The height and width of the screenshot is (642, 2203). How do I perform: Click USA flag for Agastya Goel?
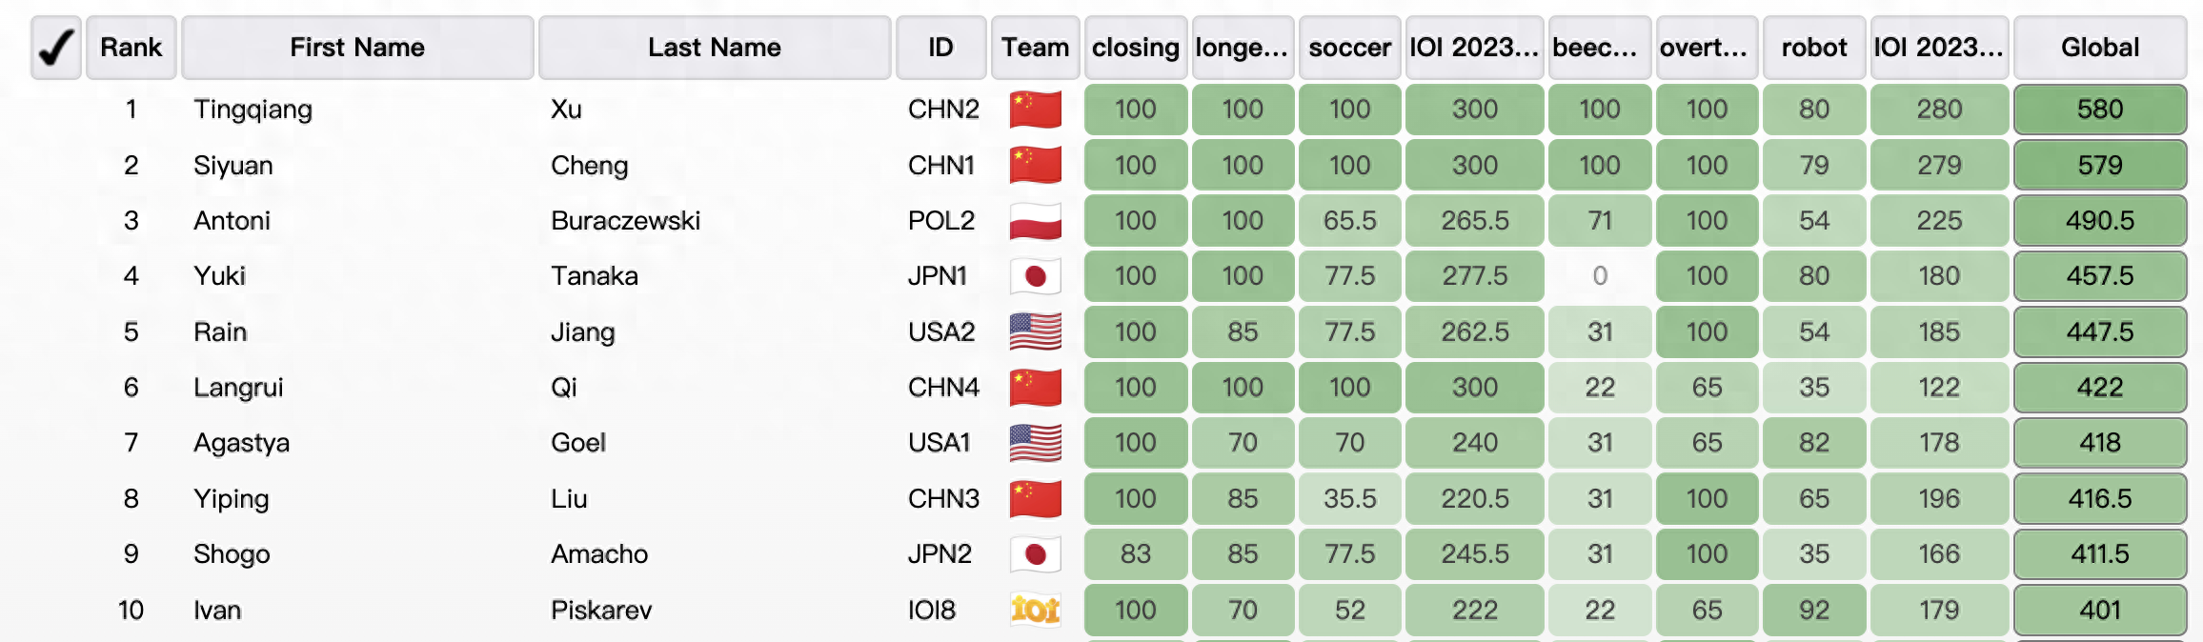point(1035,443)
